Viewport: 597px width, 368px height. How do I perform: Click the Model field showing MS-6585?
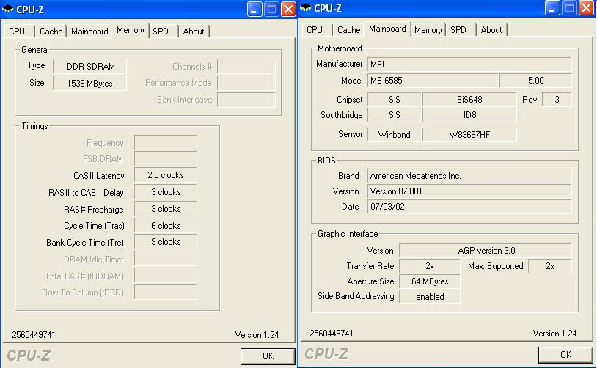click(x=433, y=81)
